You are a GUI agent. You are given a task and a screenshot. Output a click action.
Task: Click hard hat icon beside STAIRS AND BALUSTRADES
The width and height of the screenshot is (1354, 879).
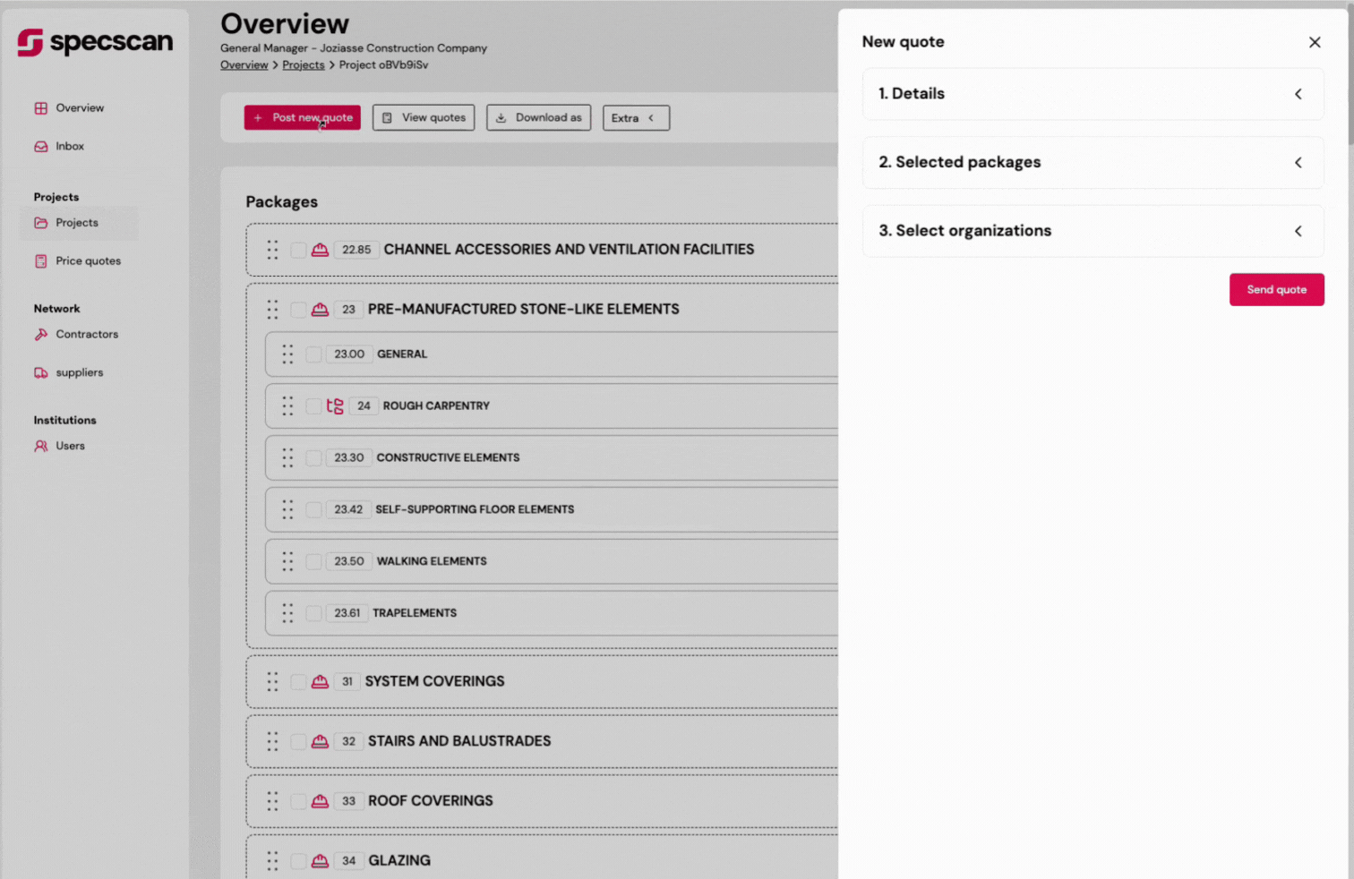(x=320, y=742)
